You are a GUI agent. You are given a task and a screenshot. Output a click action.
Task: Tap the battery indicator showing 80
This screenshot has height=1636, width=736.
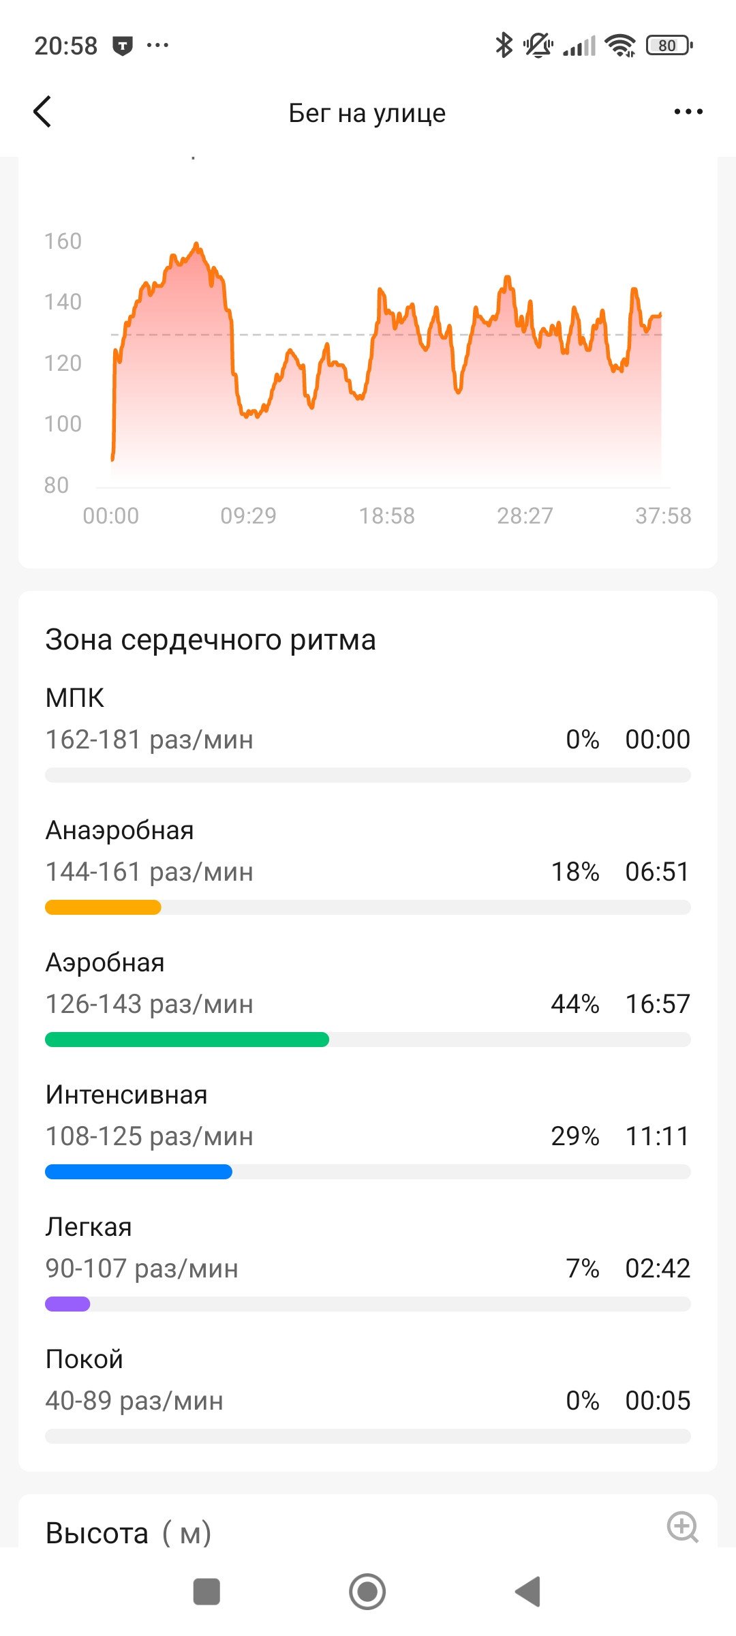pos(669,46)
